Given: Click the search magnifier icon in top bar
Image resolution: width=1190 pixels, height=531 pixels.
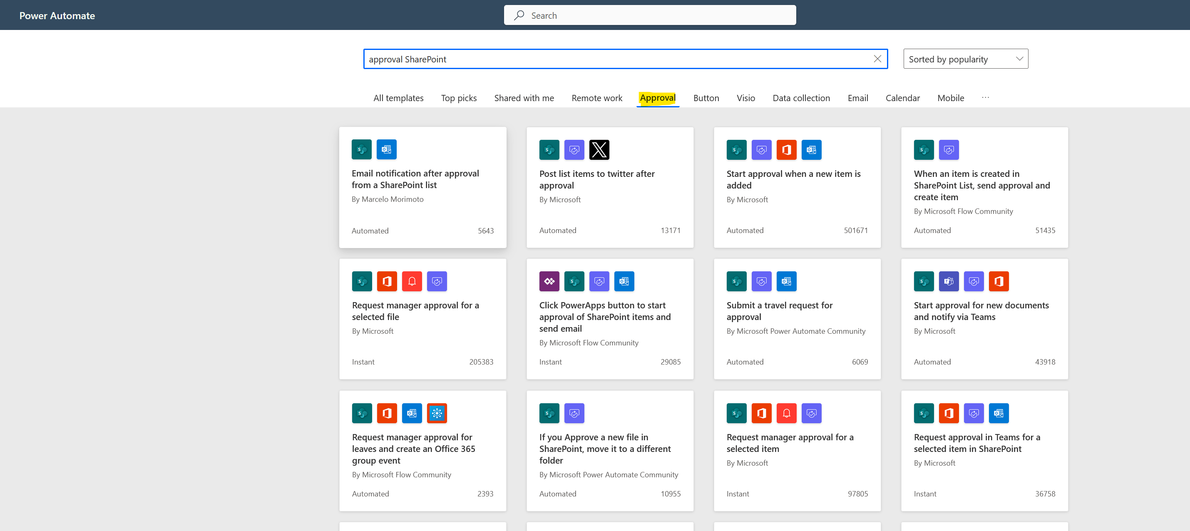Looking at the screenshot, I should (x=519, y=15).
